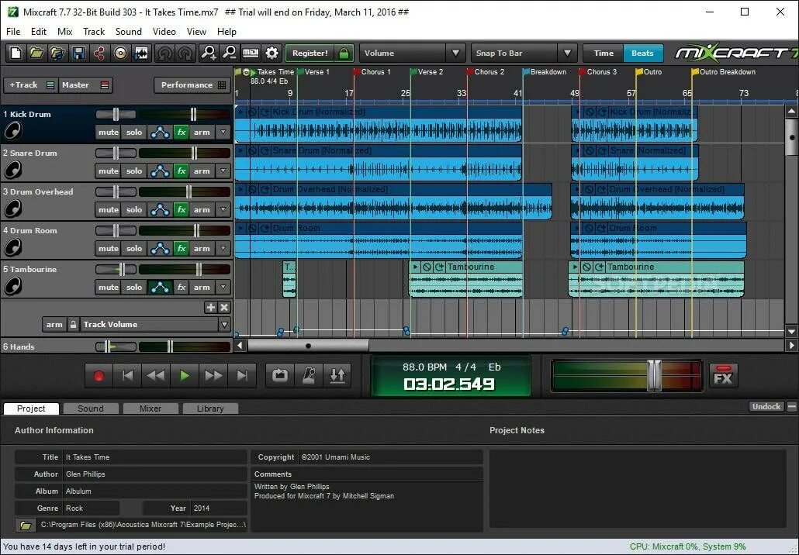Click the Drum Overhead track speaker icon
Screen dimensions: 799x555
(12, 209)
